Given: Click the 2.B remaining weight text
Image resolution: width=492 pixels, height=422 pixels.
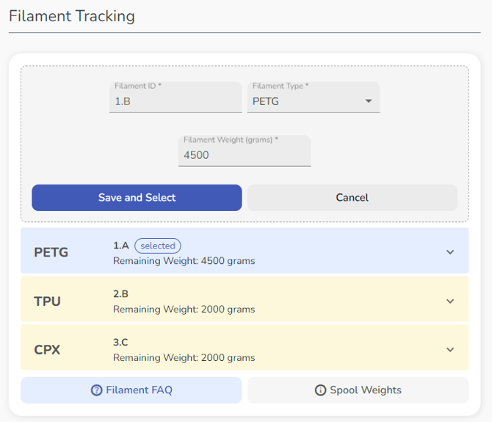Looking at the screenshot, I should point(184,310).
